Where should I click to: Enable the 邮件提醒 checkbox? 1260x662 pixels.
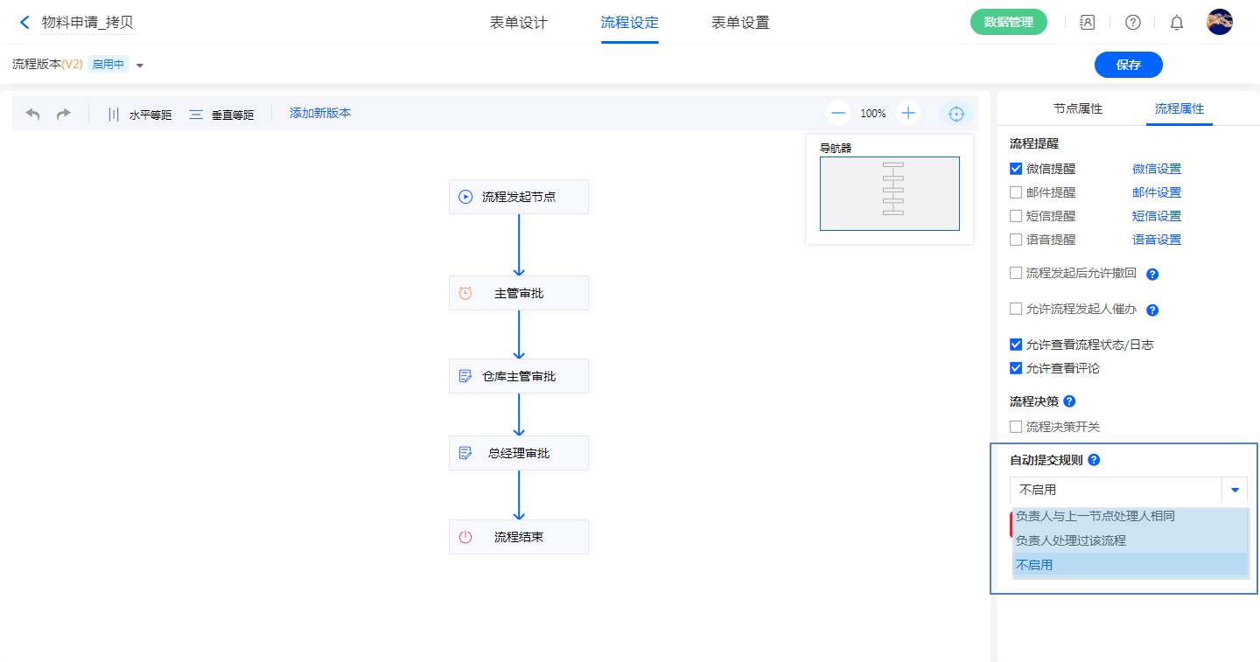[1016, 192]
